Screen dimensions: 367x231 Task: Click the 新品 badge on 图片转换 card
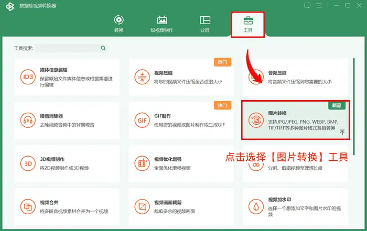[337, 105]
